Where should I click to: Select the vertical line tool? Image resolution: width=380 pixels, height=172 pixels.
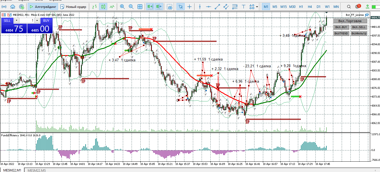pyautogui.click(x=200, y=7)
